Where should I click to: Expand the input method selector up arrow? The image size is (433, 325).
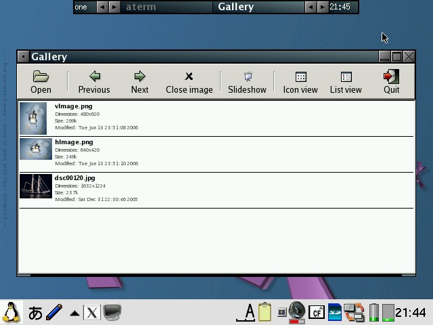[x=74, y=313]
